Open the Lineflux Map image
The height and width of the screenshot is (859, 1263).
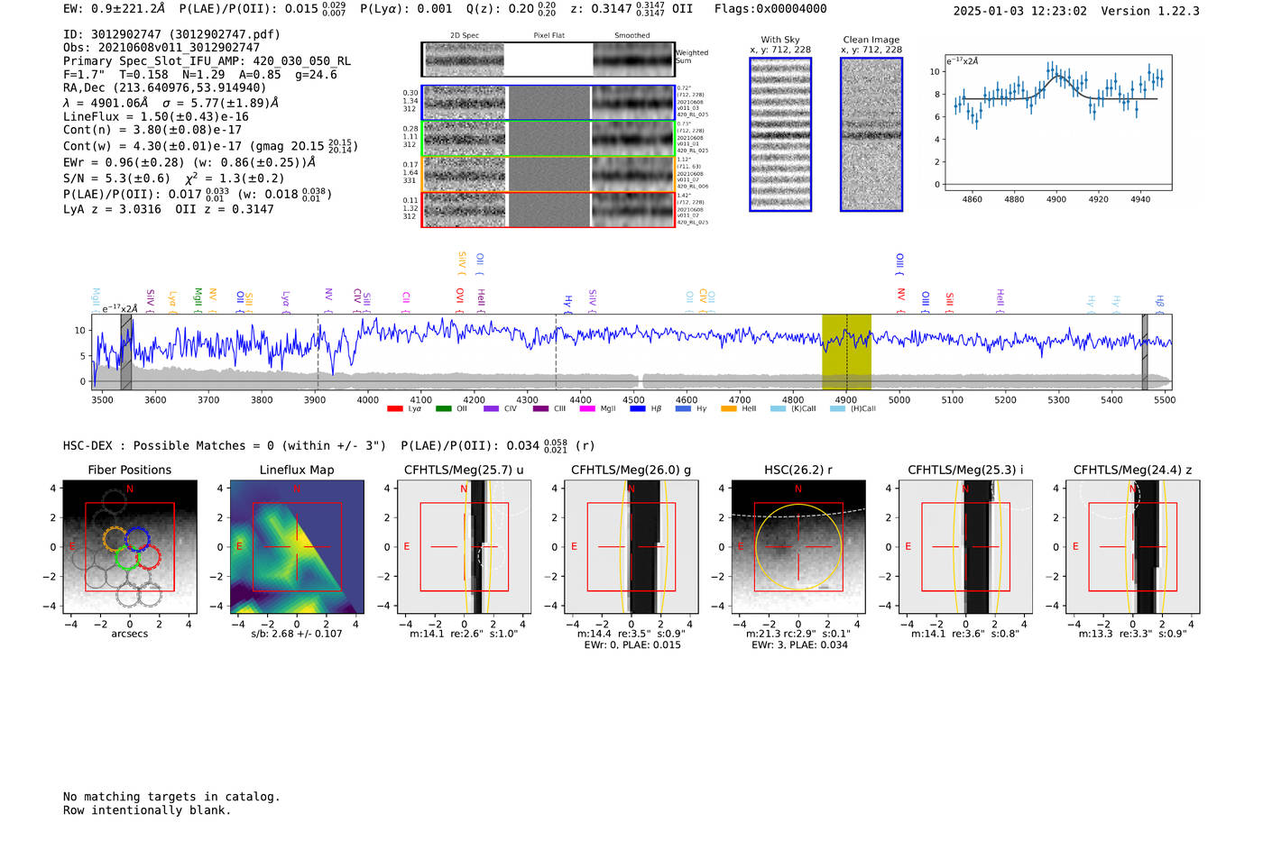pos(297,547)
